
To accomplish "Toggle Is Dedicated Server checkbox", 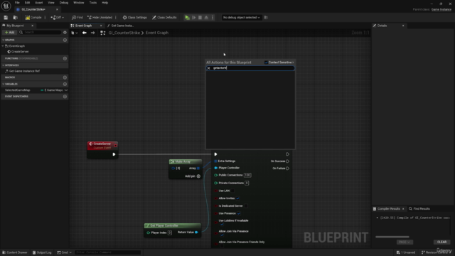I will click(246, 206).
